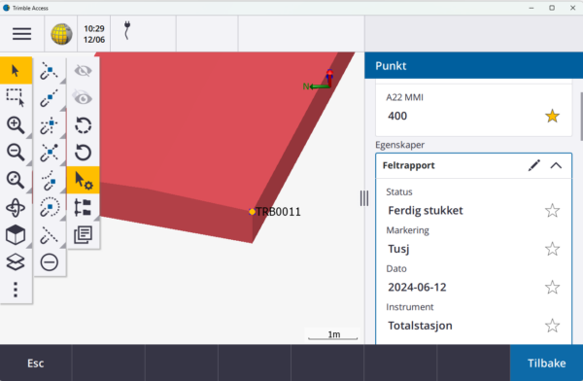Open the predefined view cube icon

(x=16, y=235)
